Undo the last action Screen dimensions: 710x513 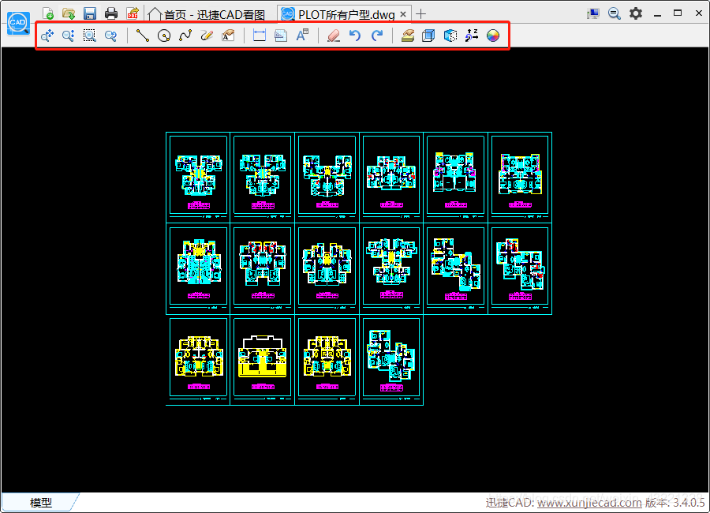[x=355, y=36]
